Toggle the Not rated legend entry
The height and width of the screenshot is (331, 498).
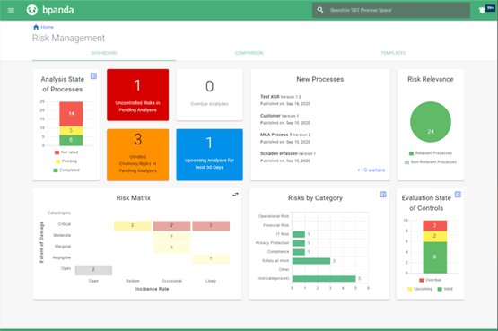click(x=66, y=152)
